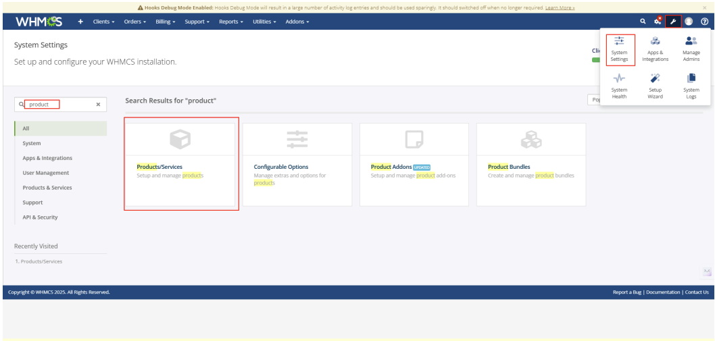
Task: Click the 'Create and manage product bundles' description
Action: [x=531, y=176]
